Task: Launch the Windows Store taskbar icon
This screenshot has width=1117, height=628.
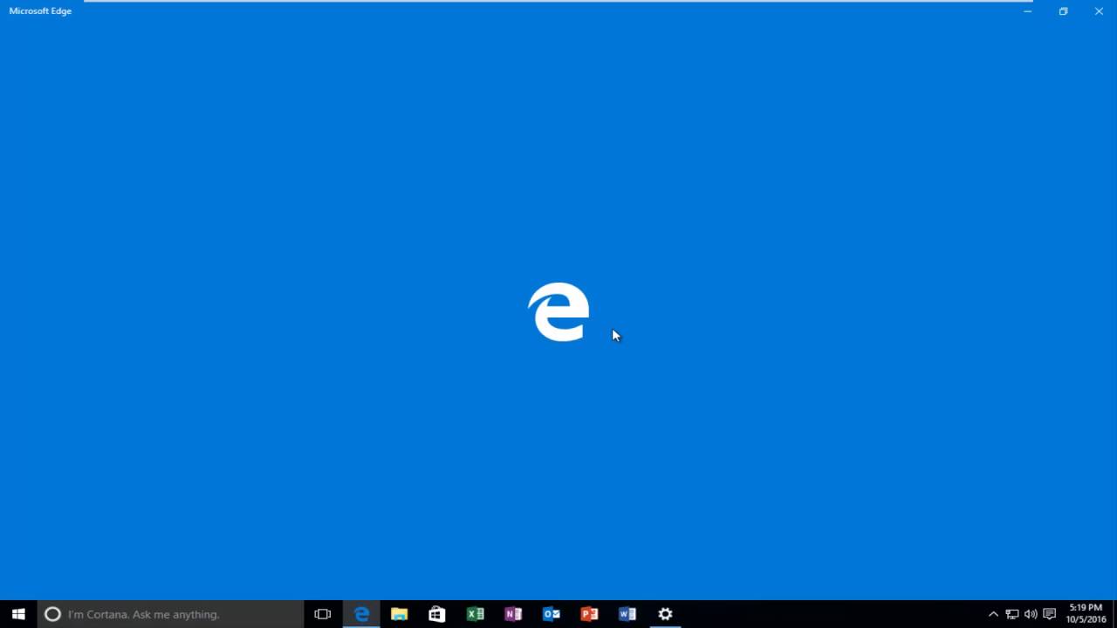Action: point(437,614)
